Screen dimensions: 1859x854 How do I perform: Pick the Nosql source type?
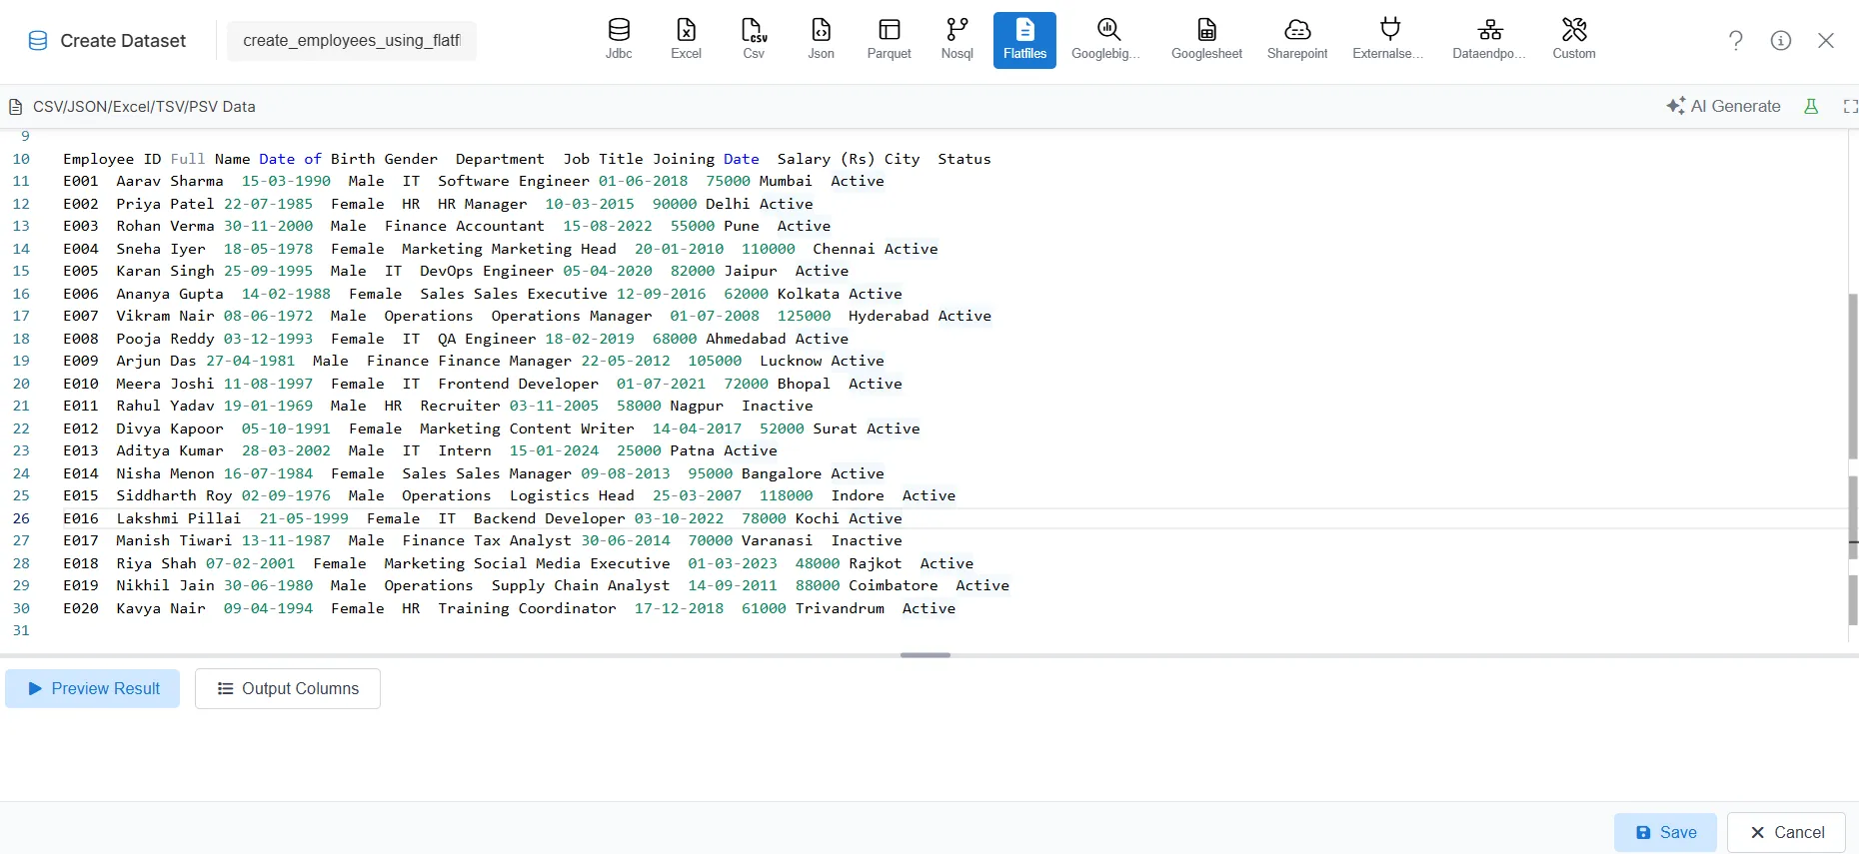click(956, 40)
